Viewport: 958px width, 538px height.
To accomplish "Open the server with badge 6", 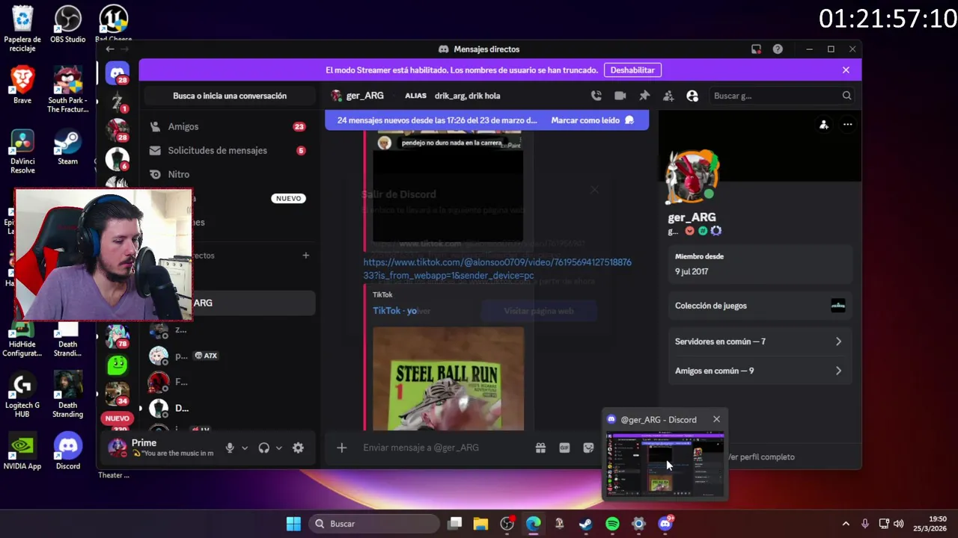I will tap(118, 158).
